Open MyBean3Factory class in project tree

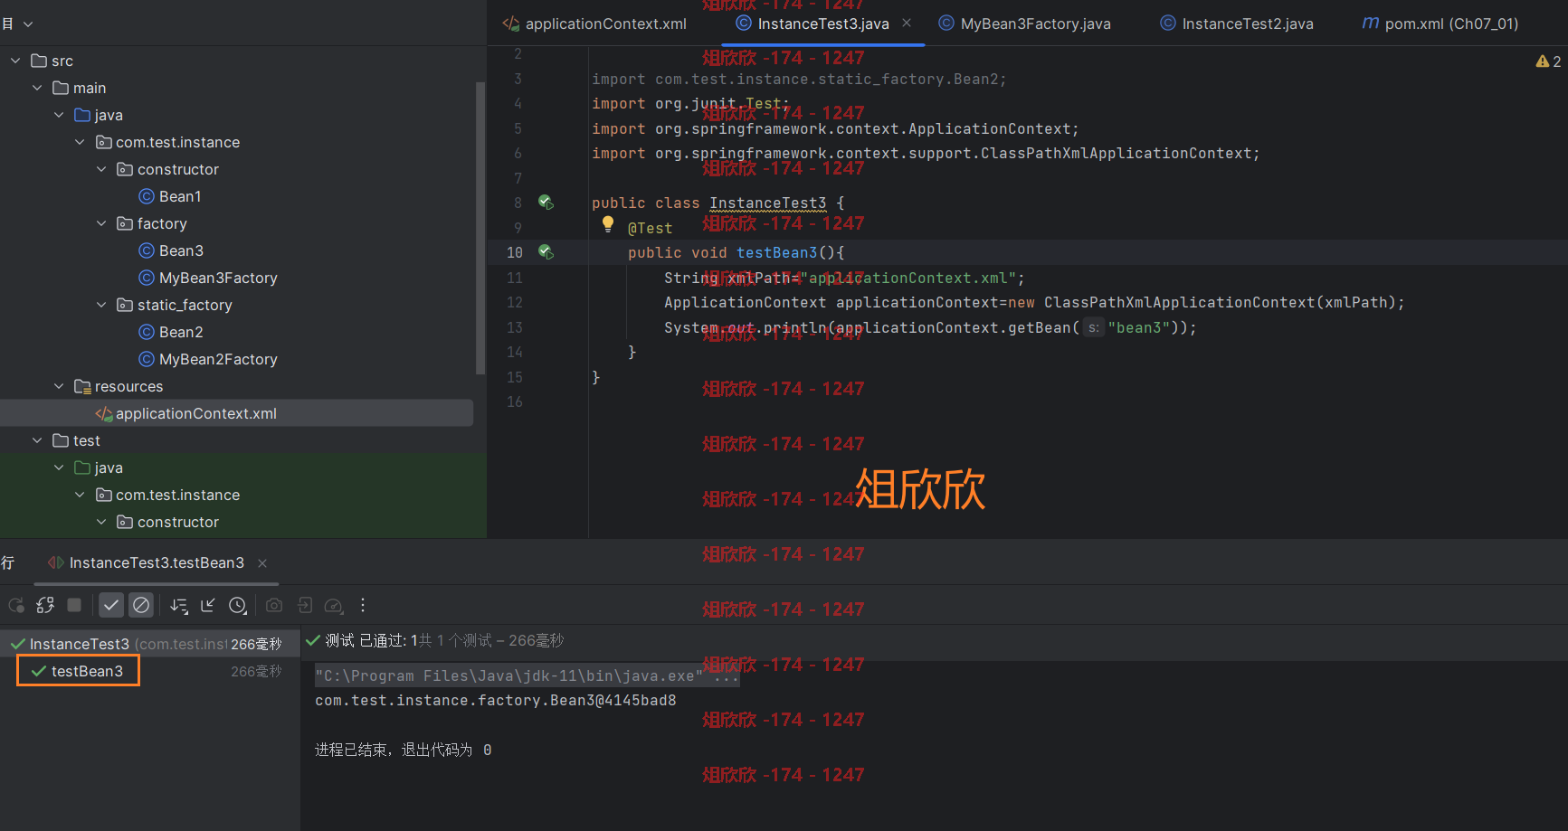click(x=208, y=278)
